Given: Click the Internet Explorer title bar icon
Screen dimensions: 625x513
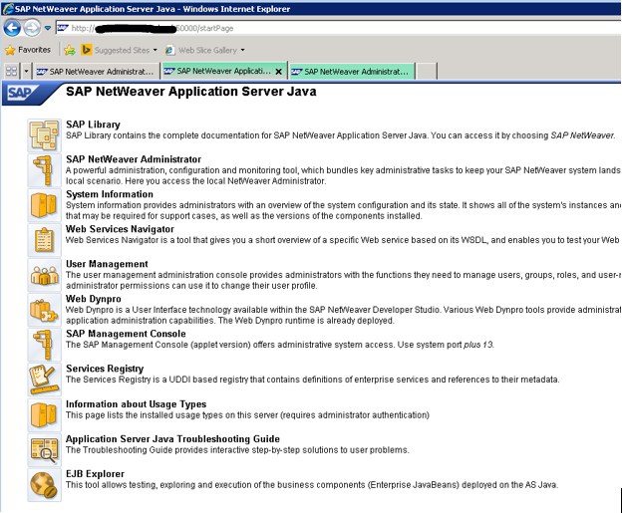Looking at the screenshot, I should click(x=8, y=9).
